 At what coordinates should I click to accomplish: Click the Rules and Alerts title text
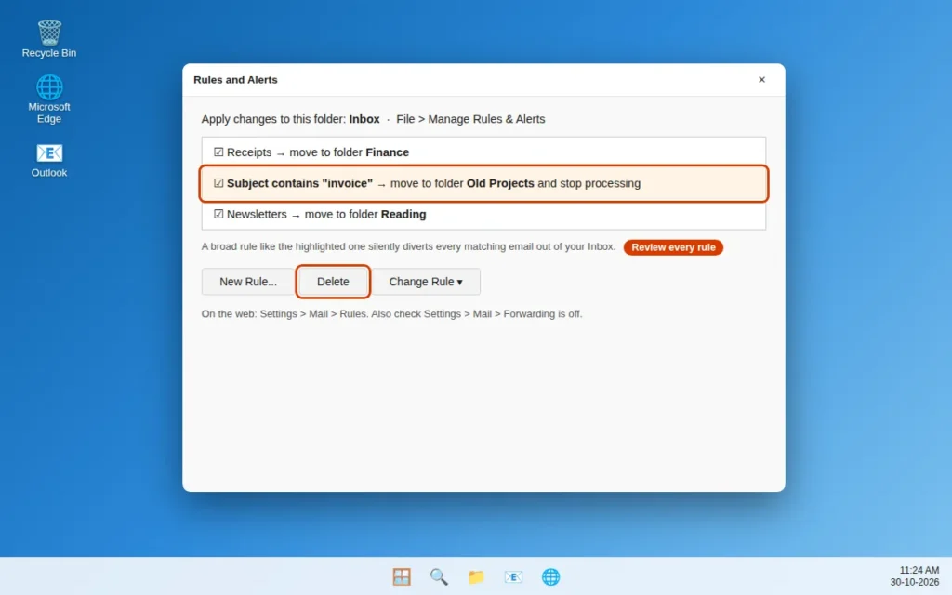tap(235, 80)
